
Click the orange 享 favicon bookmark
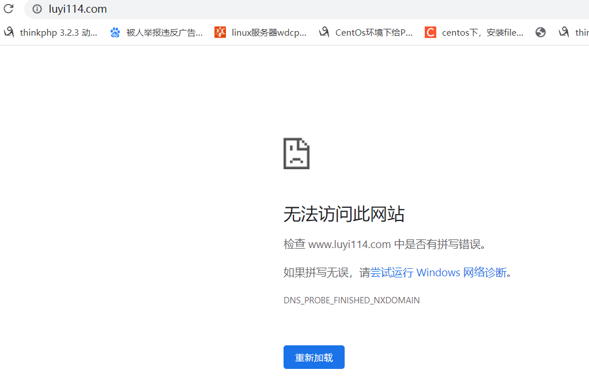coord(220,33)
